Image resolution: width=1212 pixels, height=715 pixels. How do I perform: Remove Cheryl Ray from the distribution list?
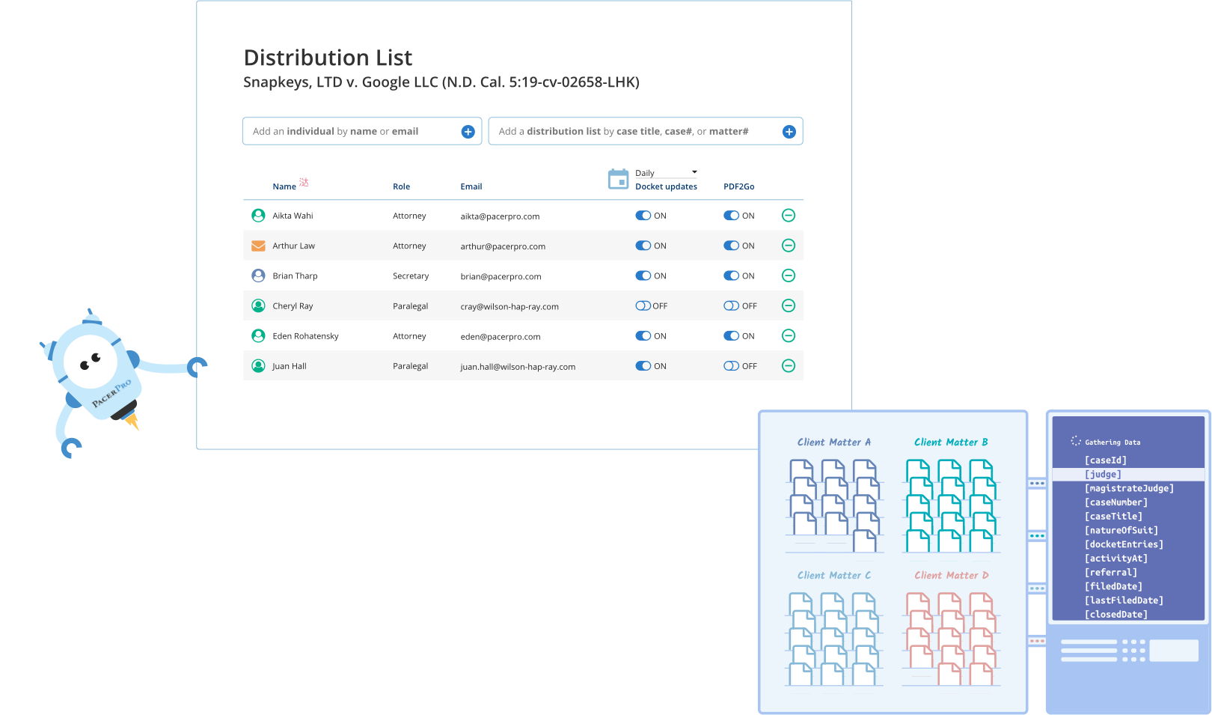coord(789,305)
